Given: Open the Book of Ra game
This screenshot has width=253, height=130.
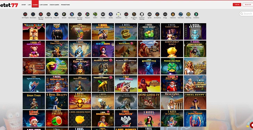Looking at the screenshot, I should (x=34, y=31).
